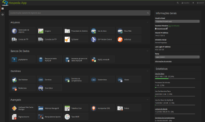Viewport: 205px width, 122px height.
Task: Open JetBackup
Action: (x=129, y=39)
